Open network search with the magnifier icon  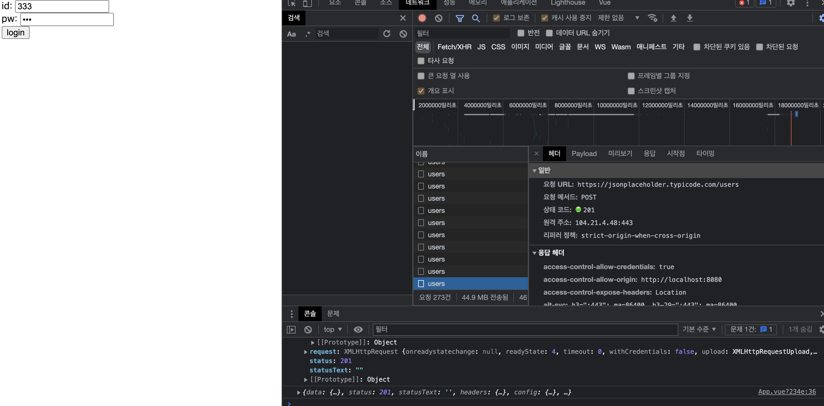click(x=476, y=18)
